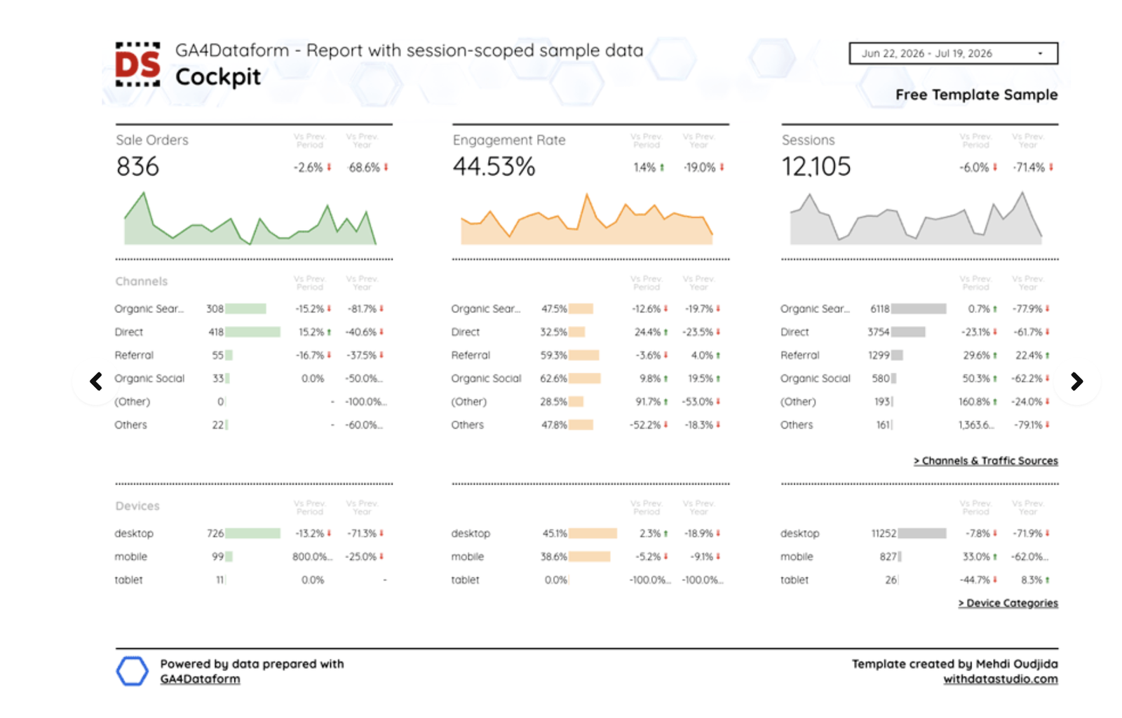The width and height of the screenshot is (1122, 718).
Task: Go to previous page with left arrow
Action: coord(96,381)
